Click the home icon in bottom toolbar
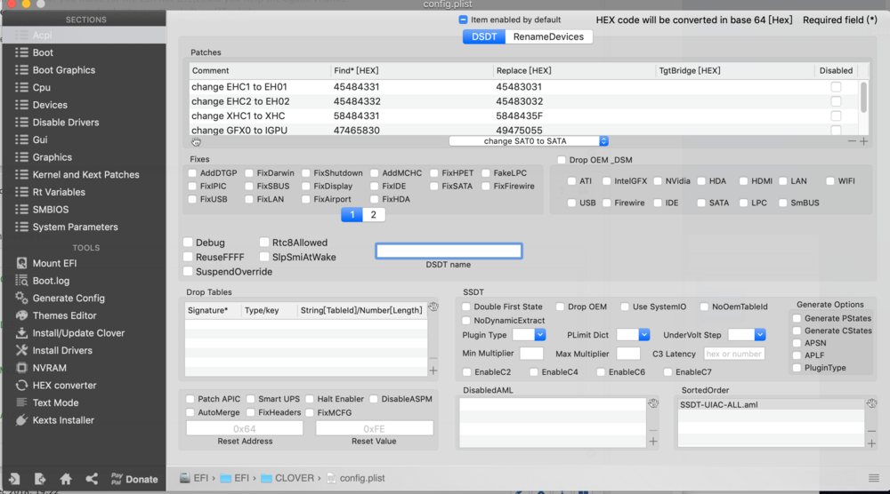The image size is (890, 494). click(x=66, y=479)
